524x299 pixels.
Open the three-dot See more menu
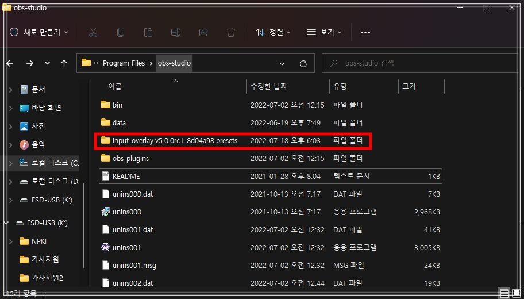click(365, 32)
